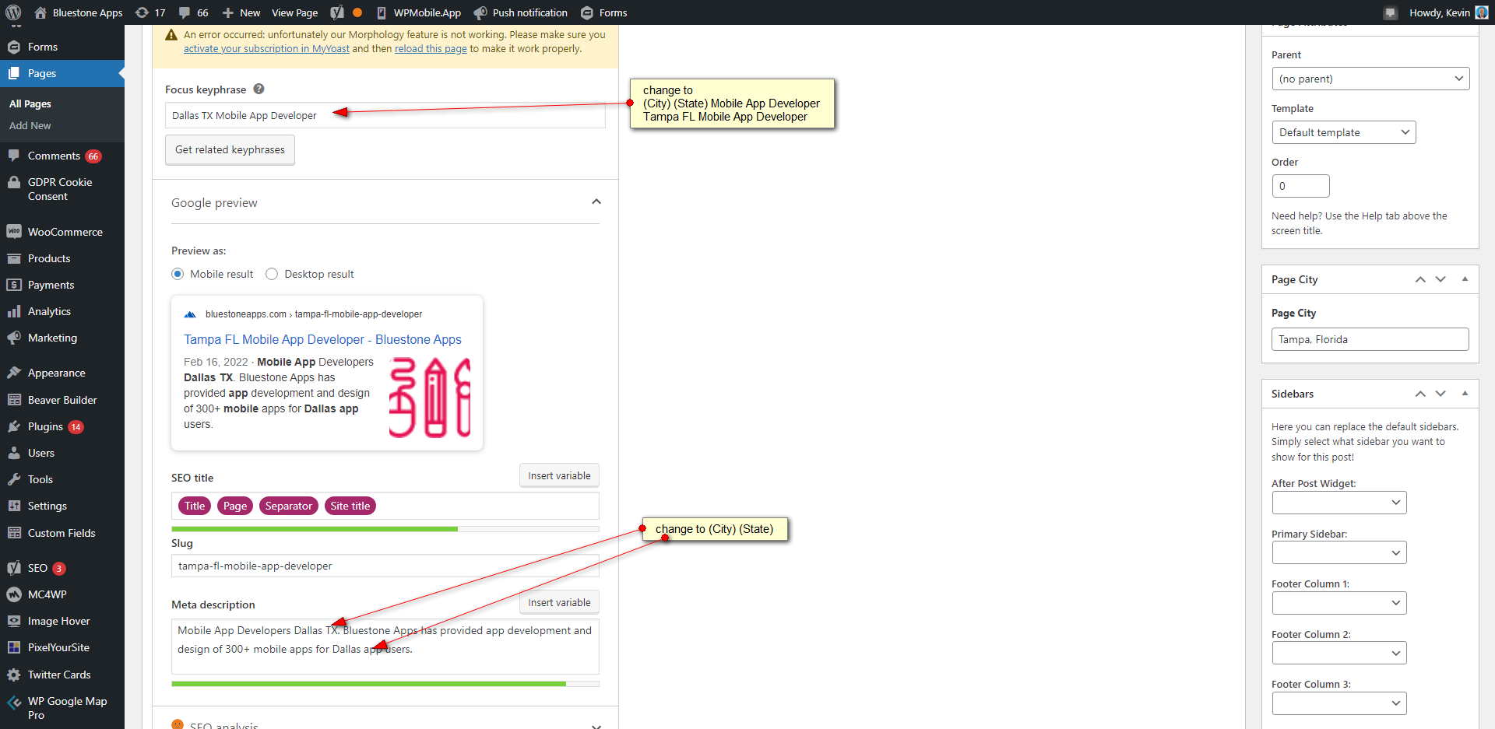Click the Plugins plug icon
1495x729 pixels.
[14, 426]
